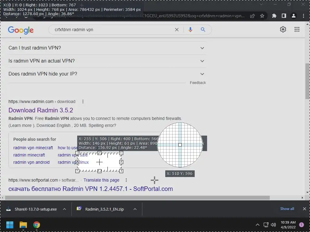The height and width of the screenshot is (232, 310).
Task: Click Feedback link
Action: pos(198,83)
